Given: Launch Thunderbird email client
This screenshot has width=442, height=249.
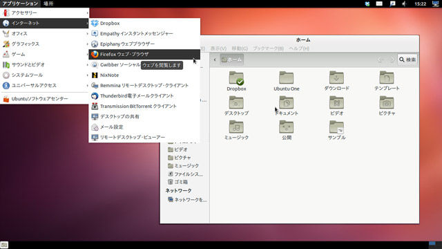Looking at the screenshot, I should click(x=144, y=95).
